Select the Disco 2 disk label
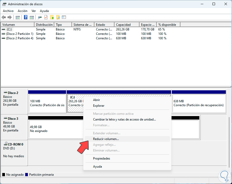Screen dimensions: 232x184 point(14,101)
